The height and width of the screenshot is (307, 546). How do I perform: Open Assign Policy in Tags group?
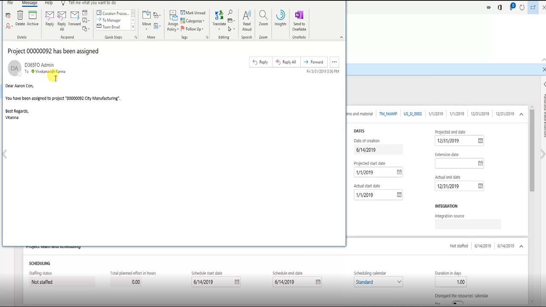coord(173,20)
